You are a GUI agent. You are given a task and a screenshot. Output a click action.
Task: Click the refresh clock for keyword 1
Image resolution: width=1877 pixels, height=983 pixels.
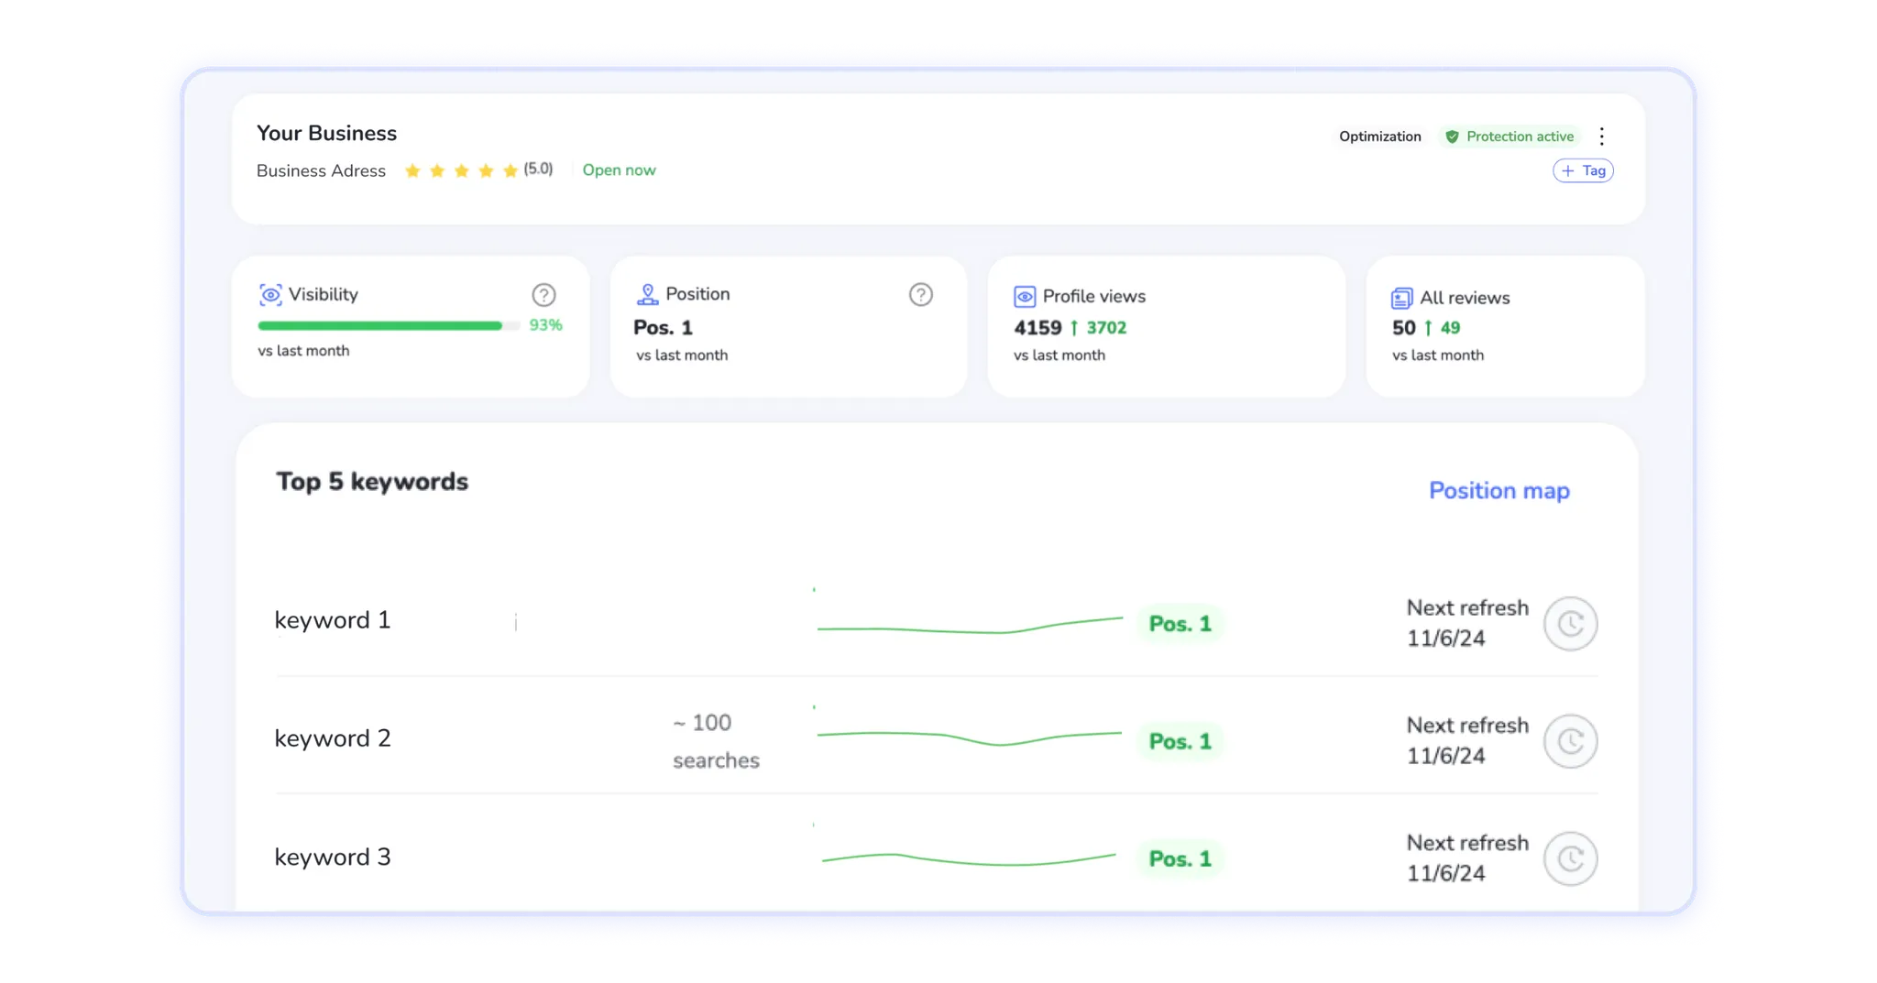click(1570, 624)
